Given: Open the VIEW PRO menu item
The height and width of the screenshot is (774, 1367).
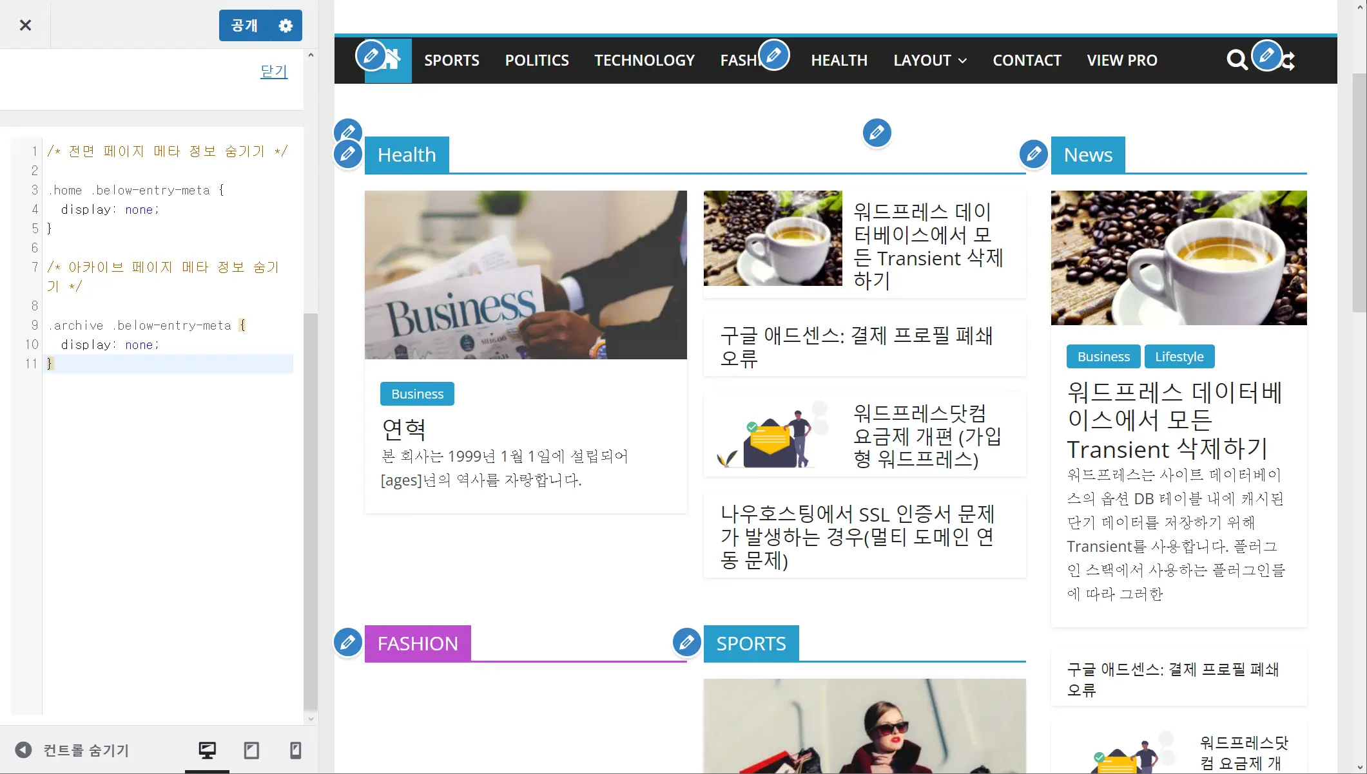Looking at the screenshot, I should 1121,60.
